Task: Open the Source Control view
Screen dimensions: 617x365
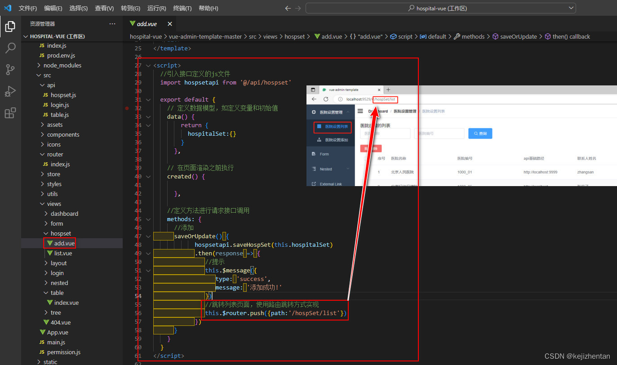Action: (10, 70)
